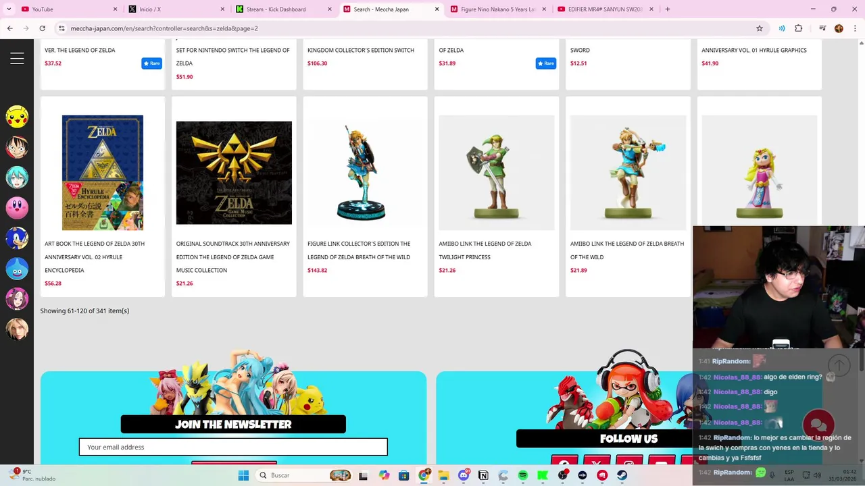Close the YouTube tab

115,9
